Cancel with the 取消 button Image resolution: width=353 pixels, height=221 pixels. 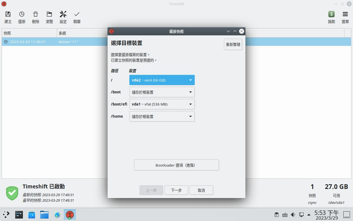[x=201, y=190]
